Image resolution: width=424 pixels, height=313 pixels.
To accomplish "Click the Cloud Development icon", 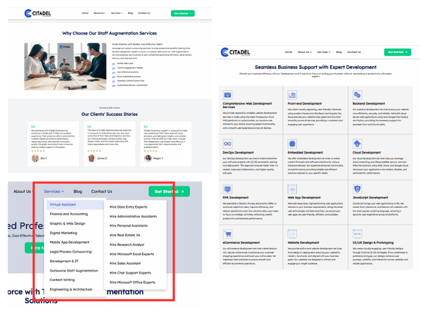I will point(357,144).
